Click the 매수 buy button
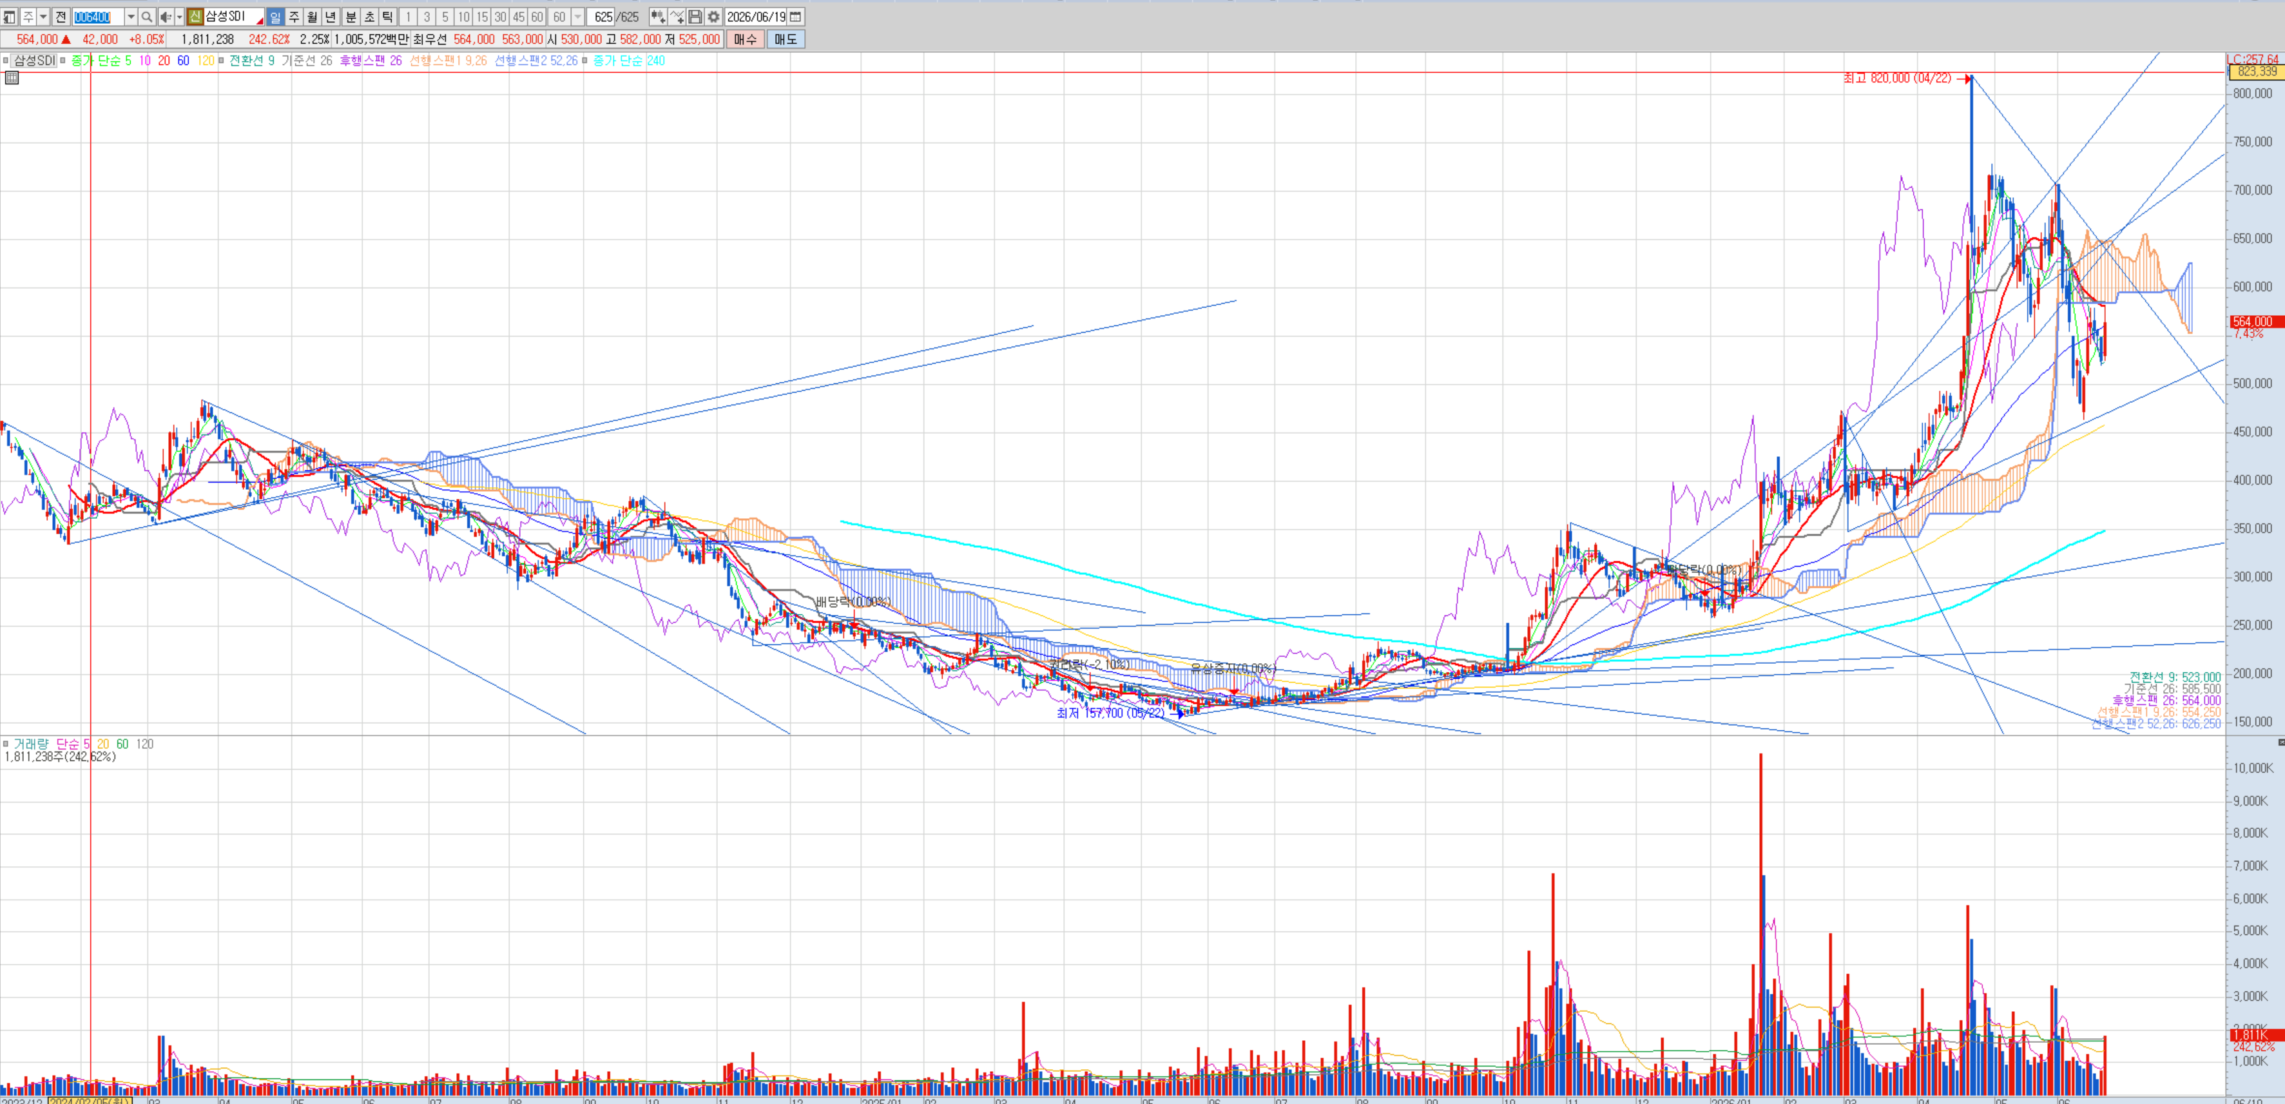Screen dimensions: 2285x1104 (745, 39)
